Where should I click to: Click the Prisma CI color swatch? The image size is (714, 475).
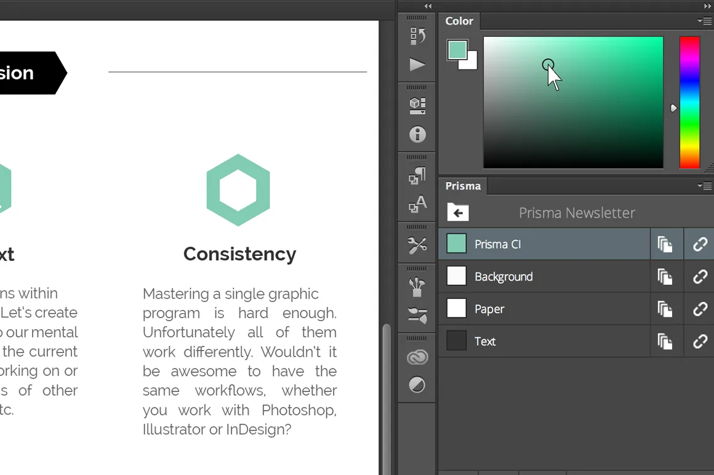(456, 244)
